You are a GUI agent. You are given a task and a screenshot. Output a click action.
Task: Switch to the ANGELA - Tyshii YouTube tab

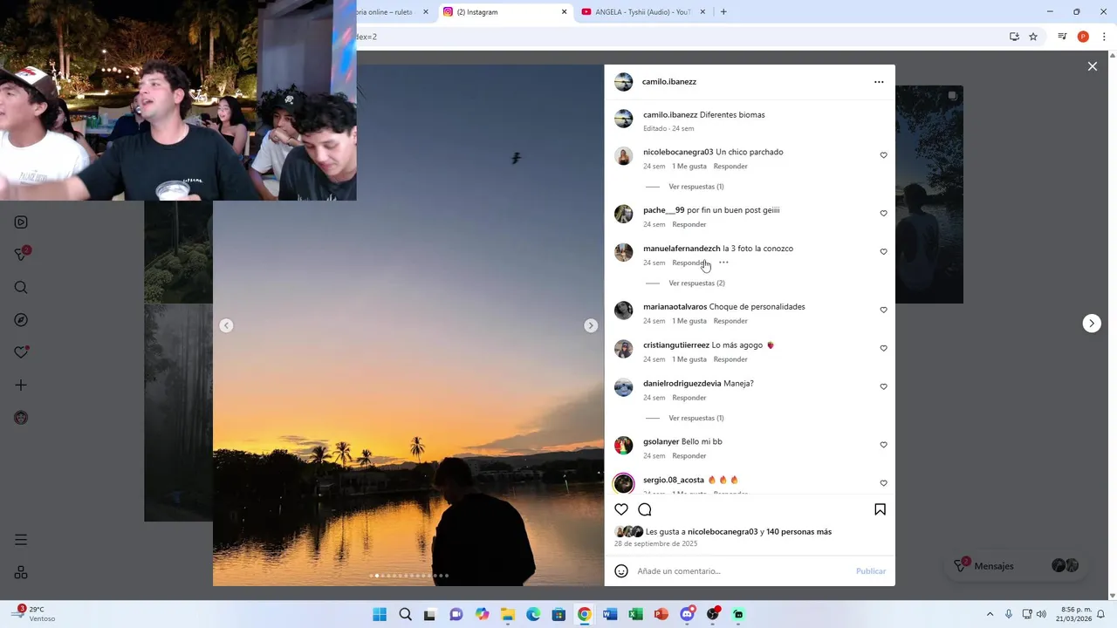pyautogui.click(x=642, y=12)
